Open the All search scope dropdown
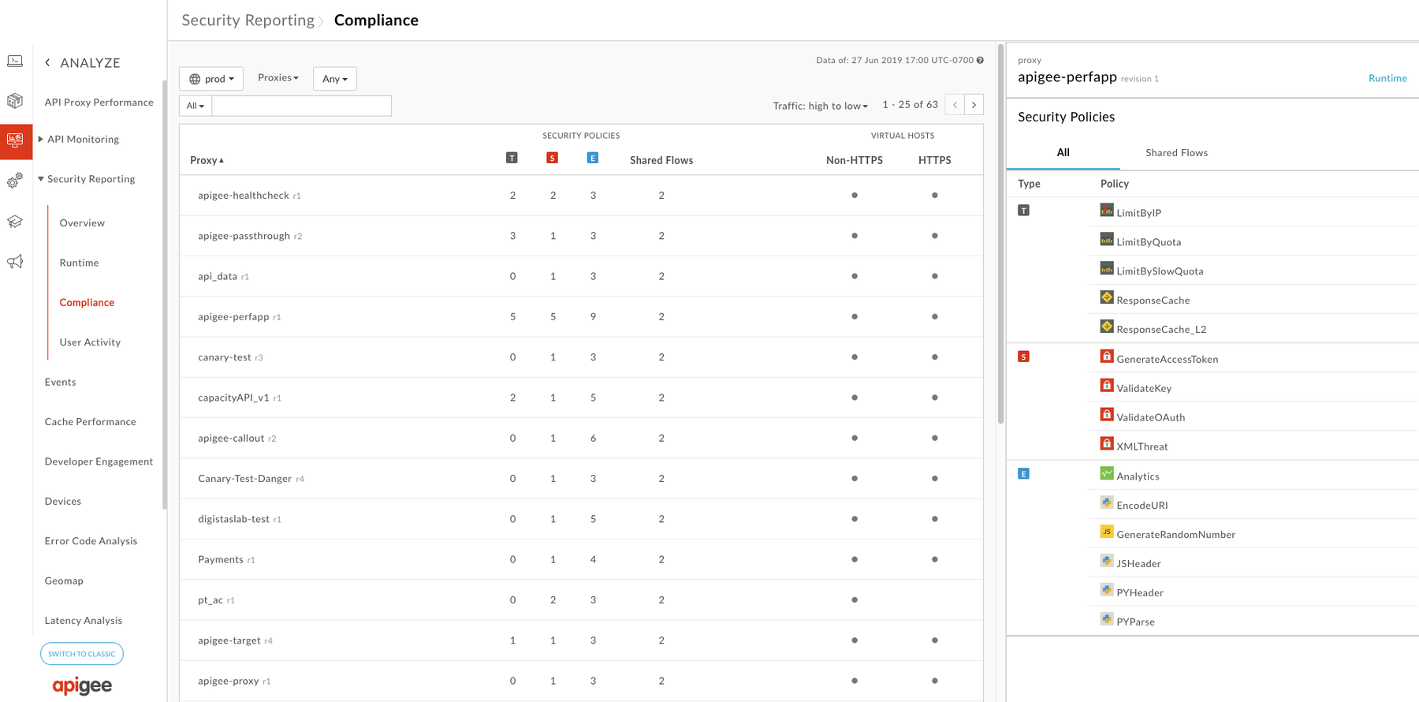 tap(196, 106)
